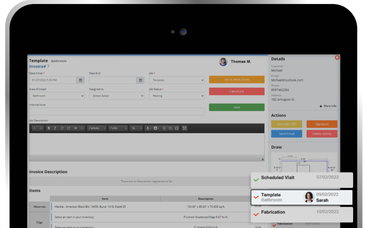The height and width of the screenshot is (228, 365).
Task: Toggle the Fabrication card red checkmark
Action: coord(256,214)
